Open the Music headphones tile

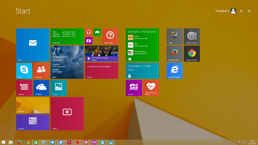click(89, 32)
